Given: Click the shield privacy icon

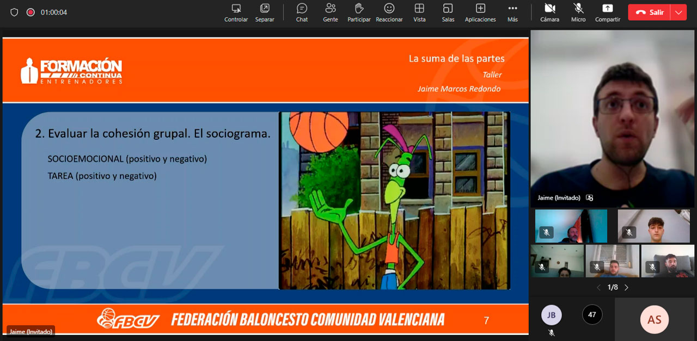Looking at the screenshot, I should (14, 12).
